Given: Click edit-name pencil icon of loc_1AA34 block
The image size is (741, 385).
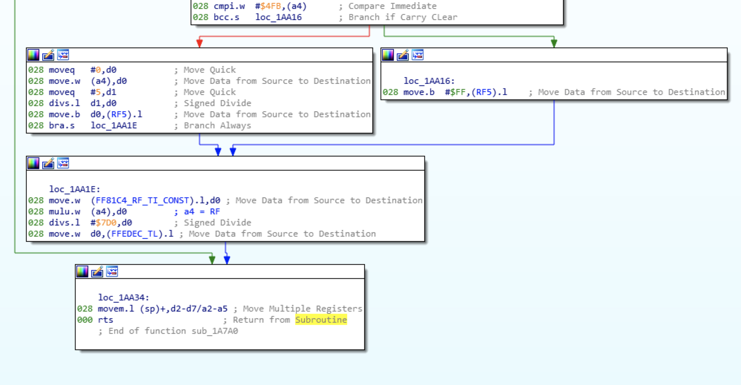Looking at the screenshot, I should click(x=97, y=271).
